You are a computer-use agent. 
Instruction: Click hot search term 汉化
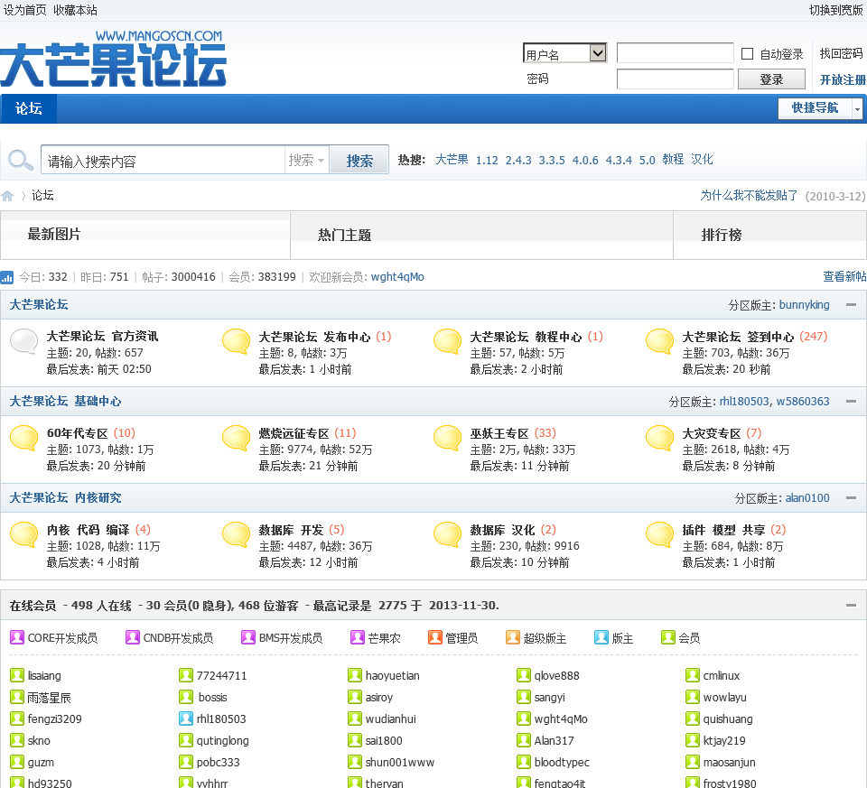[702, 159]
